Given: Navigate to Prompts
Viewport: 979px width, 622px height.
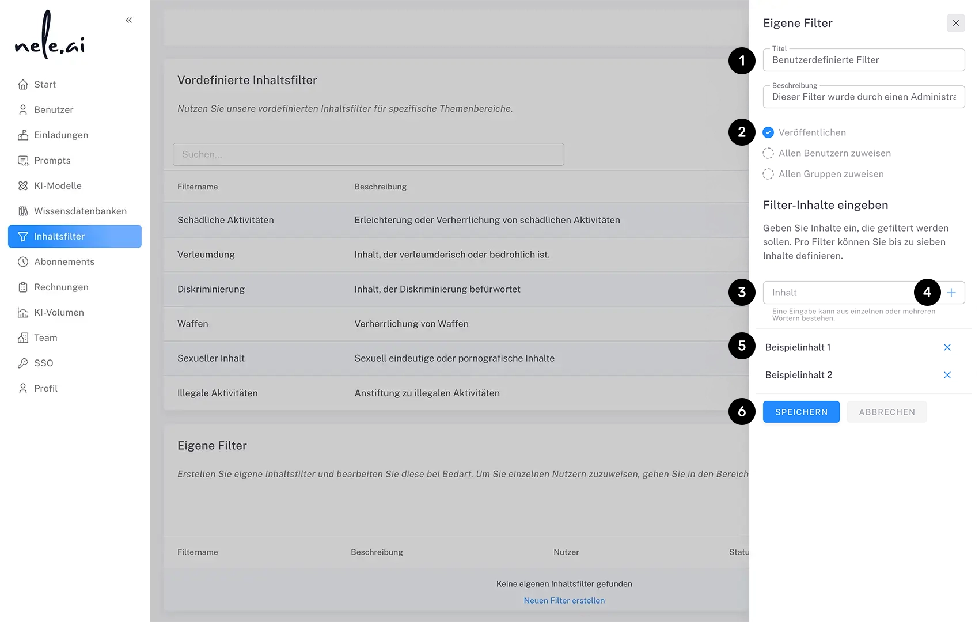Looking at the screenshot, I should coord(75,161).
